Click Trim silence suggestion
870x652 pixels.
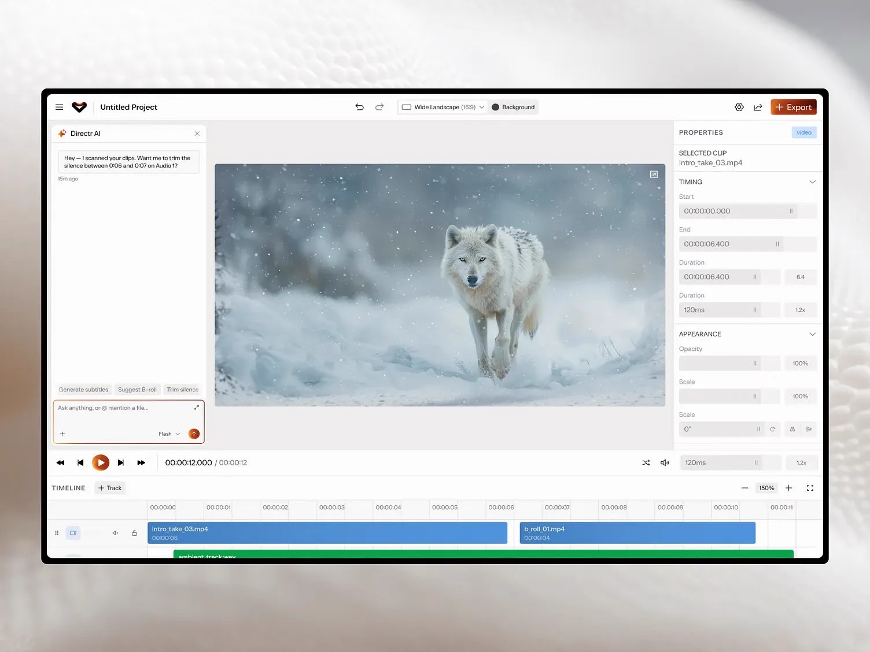pyautogui.click(x=183, y=390)
